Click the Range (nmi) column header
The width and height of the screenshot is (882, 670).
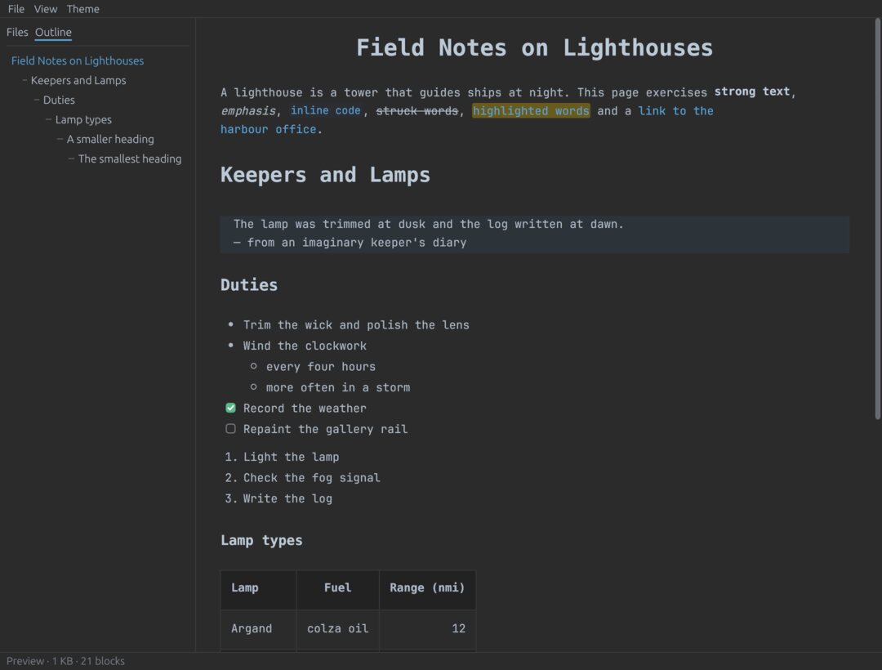click(x=427, y=590)
